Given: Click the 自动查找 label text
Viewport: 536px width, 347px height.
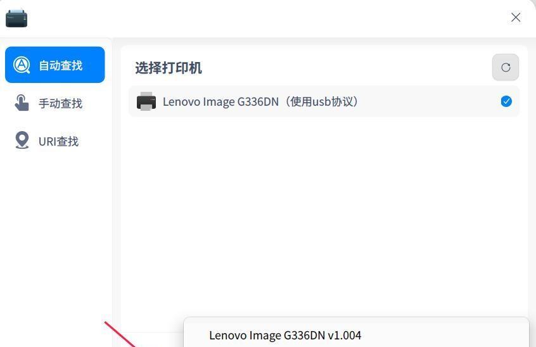Looking at the screenshot, I should coord(60,65).
